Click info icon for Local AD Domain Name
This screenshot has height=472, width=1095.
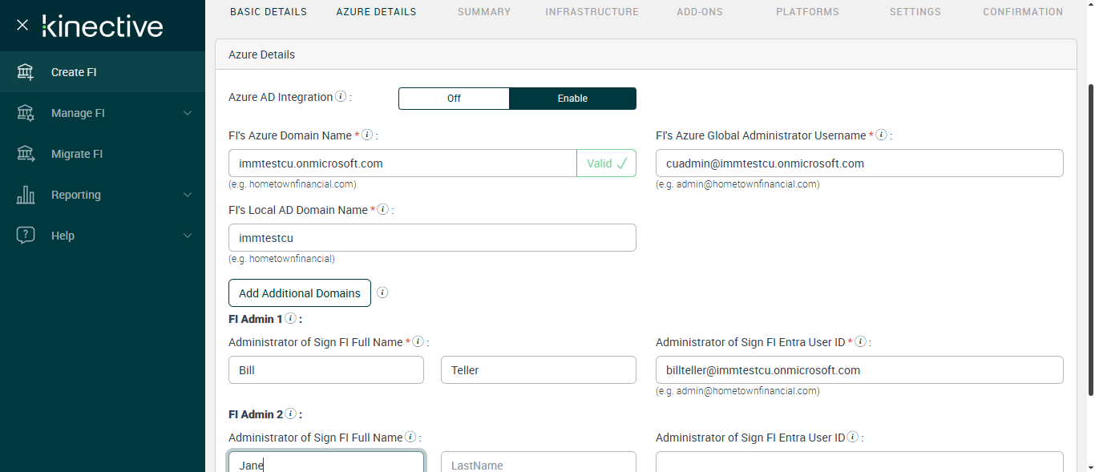tap(383, 210)
